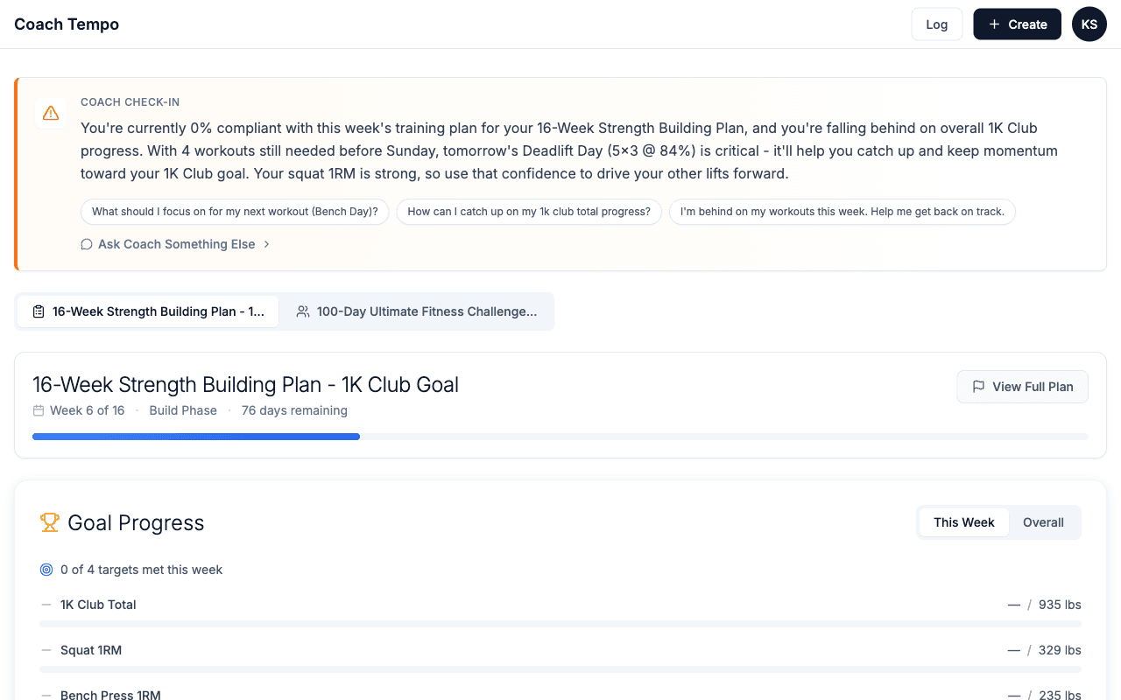
Task: Open the 16-Week Strength Building Plan tab
Action: click(x=148, y=311)
